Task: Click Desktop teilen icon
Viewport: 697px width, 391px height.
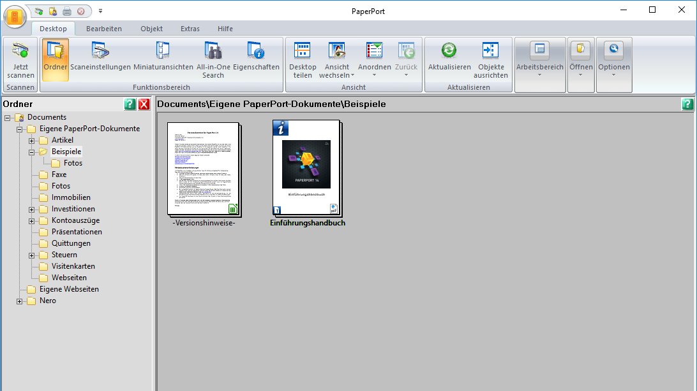Action: (x=303, y=51)
